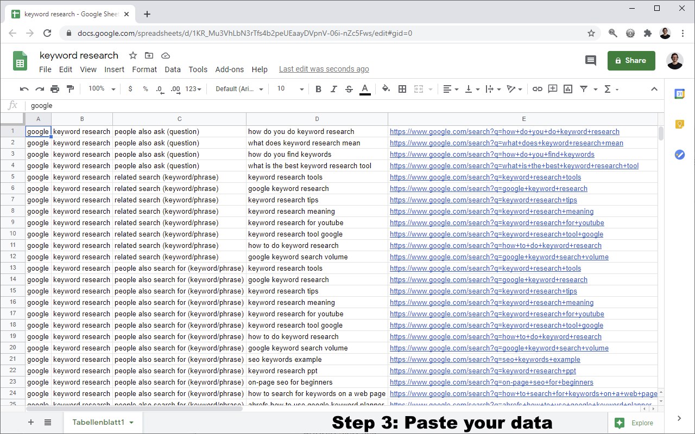The width and height of the screenshot is (695, 434).
Task: Open the Format menu
Action: point(144,69)
